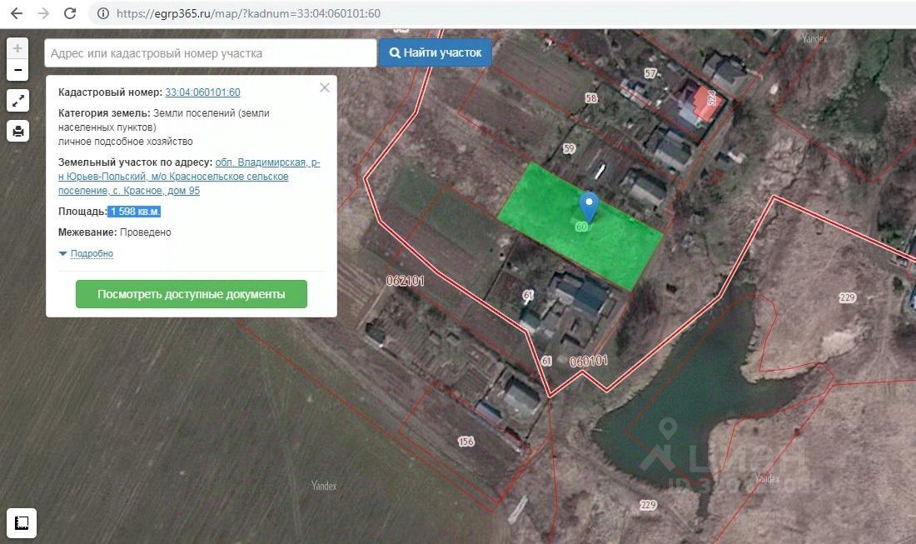Close the parcel info popup
This screenshot has width=916, height=544.
coord(325,87)
